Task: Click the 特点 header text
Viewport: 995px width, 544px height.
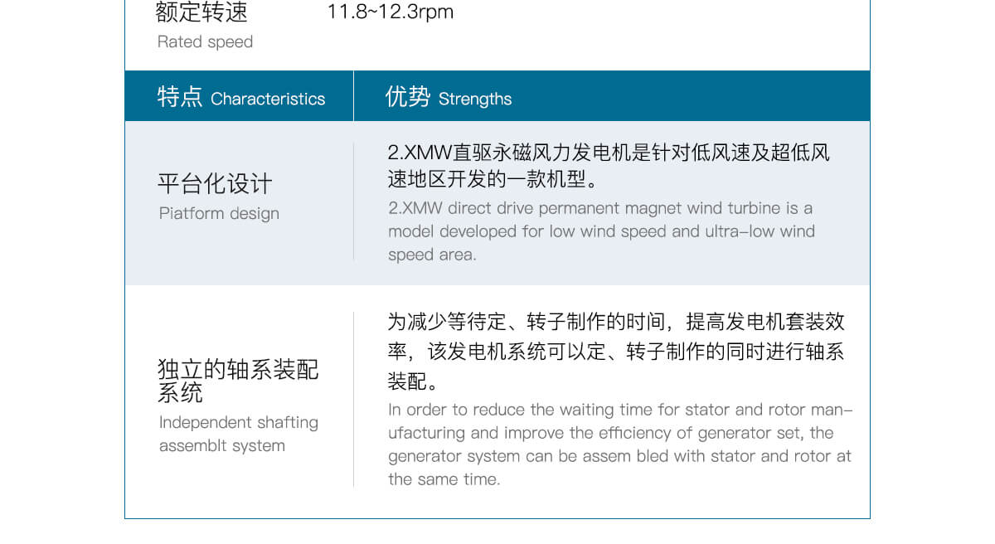Action: (180, 97)
